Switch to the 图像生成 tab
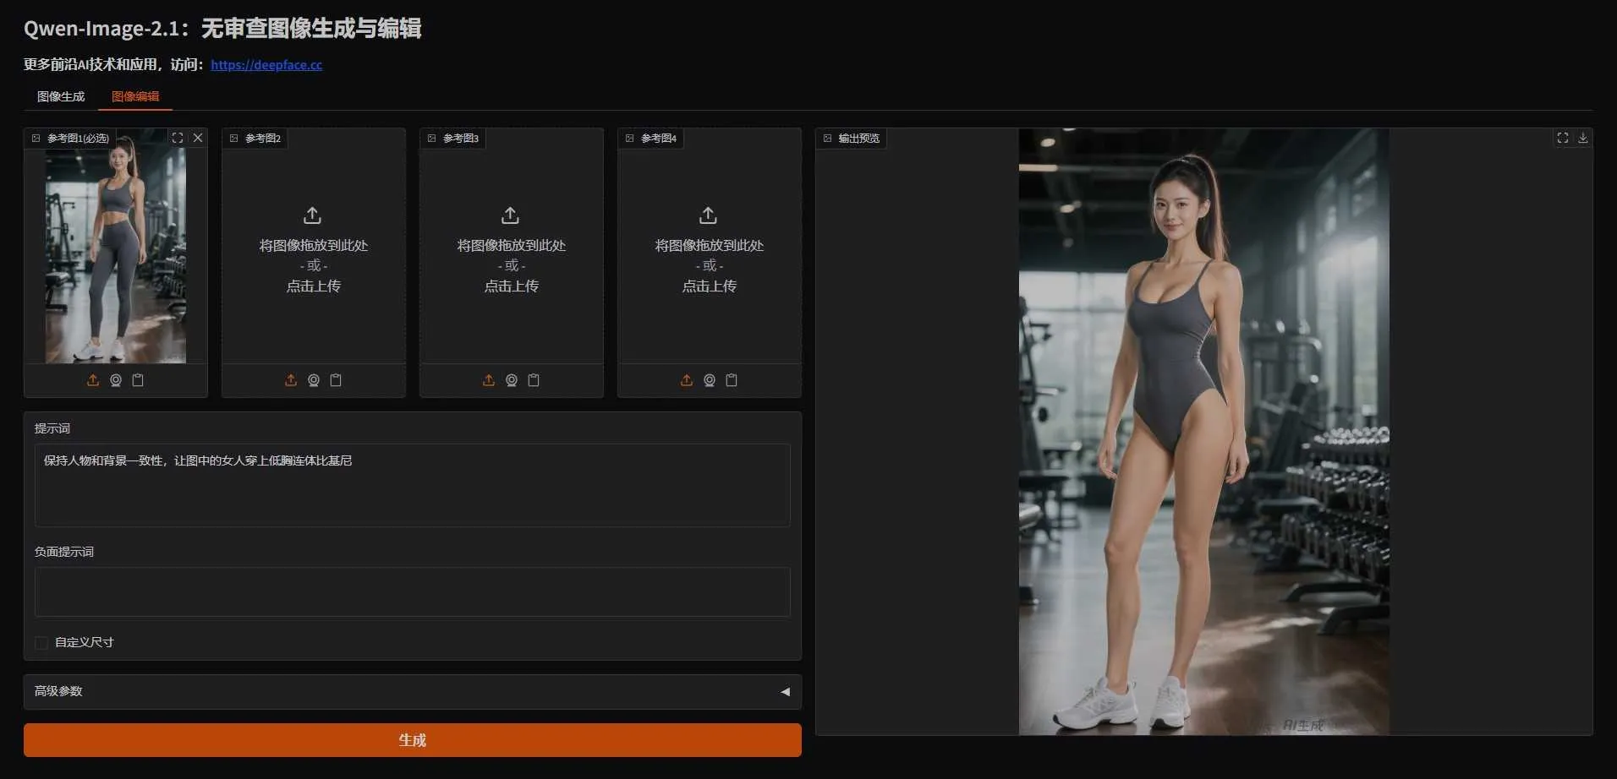 pyautogui.click(x=61, y=96)
